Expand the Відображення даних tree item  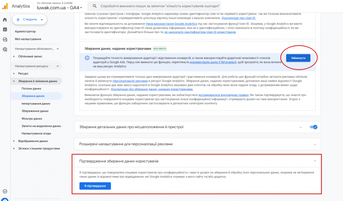14,141
